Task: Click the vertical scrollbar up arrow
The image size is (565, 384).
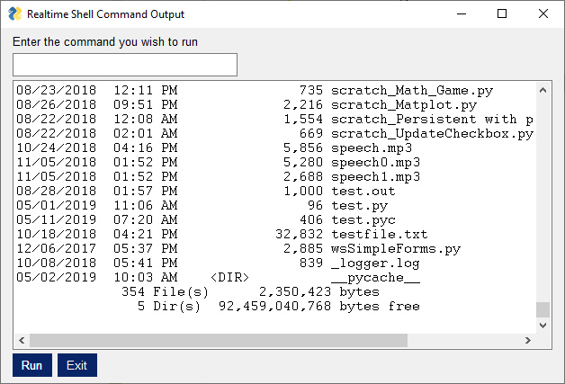Action: tap(543, 90)
